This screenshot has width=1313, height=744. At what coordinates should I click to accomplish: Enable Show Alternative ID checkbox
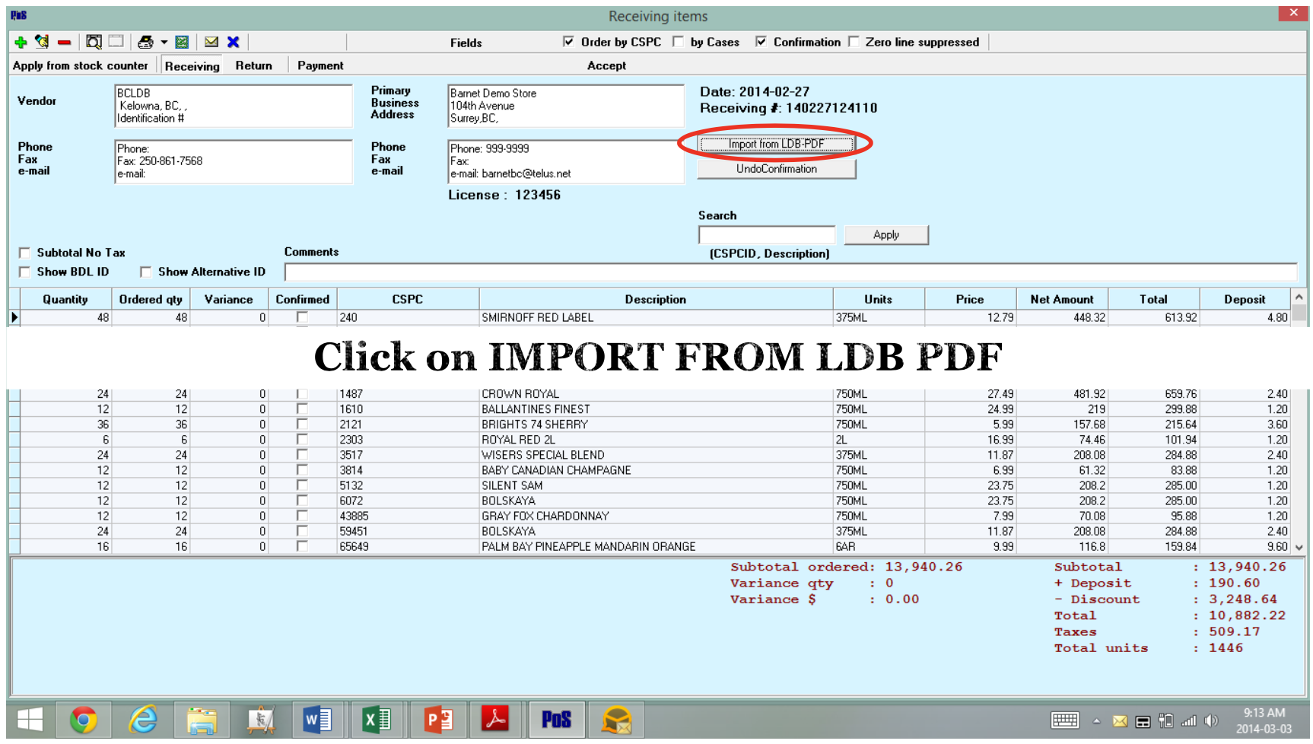point(146,272)
